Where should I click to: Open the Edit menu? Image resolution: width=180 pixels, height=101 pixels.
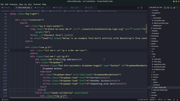[7, 4]
